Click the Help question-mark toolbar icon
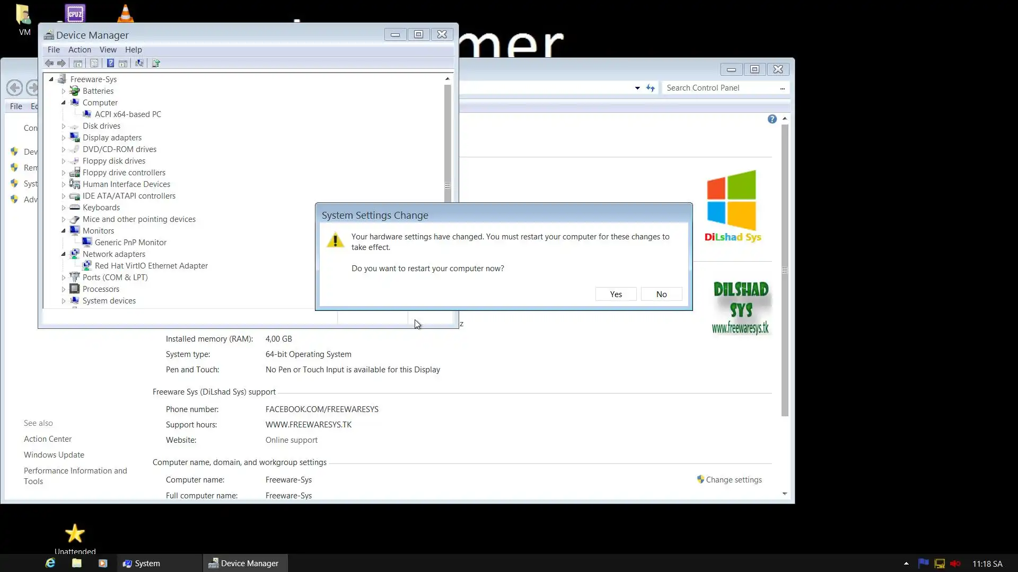The height and width of the screenshot is (572, 1018). 110,64
